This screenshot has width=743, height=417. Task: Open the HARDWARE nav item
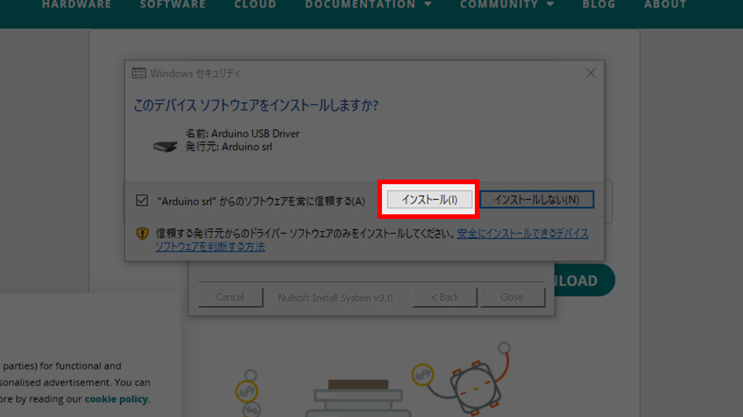[x=76, y=5]
